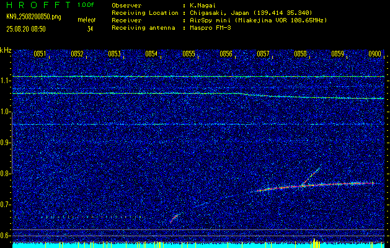Click the 0.7 frequency axis label
Screen dimensions: 390x248
coord(4,205)
